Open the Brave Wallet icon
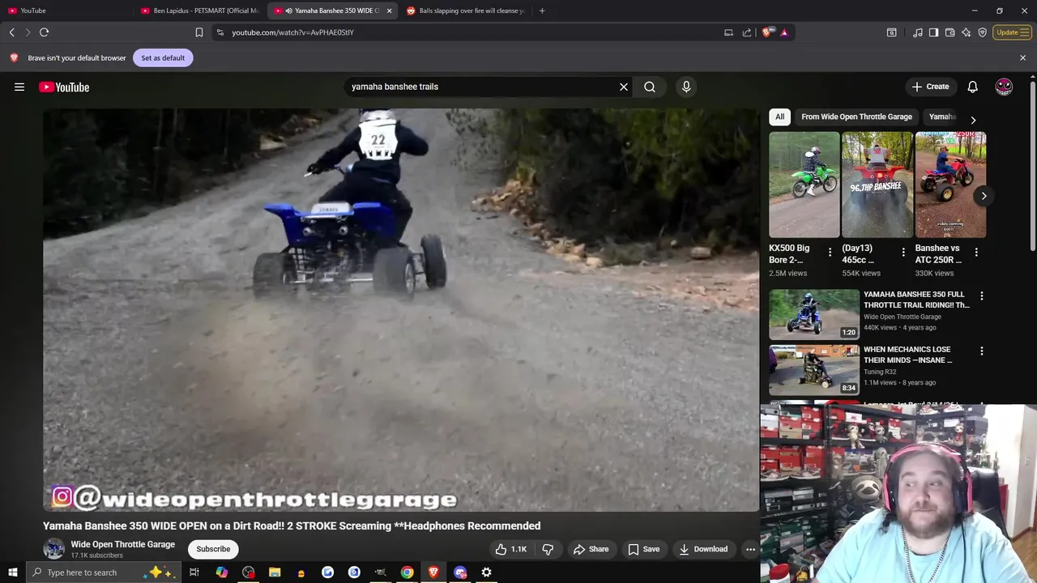1037x583 pixels. (x=950, y=32)
